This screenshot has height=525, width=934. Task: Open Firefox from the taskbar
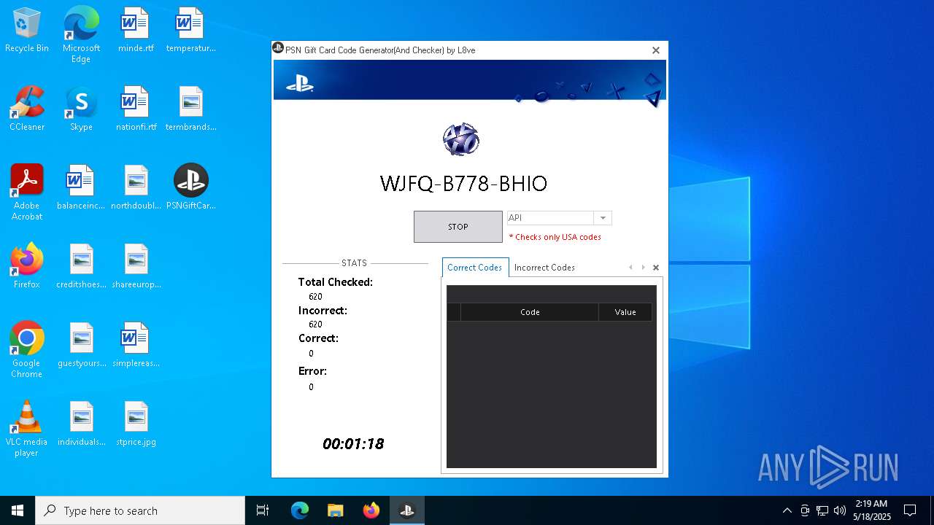pos(371,510)
